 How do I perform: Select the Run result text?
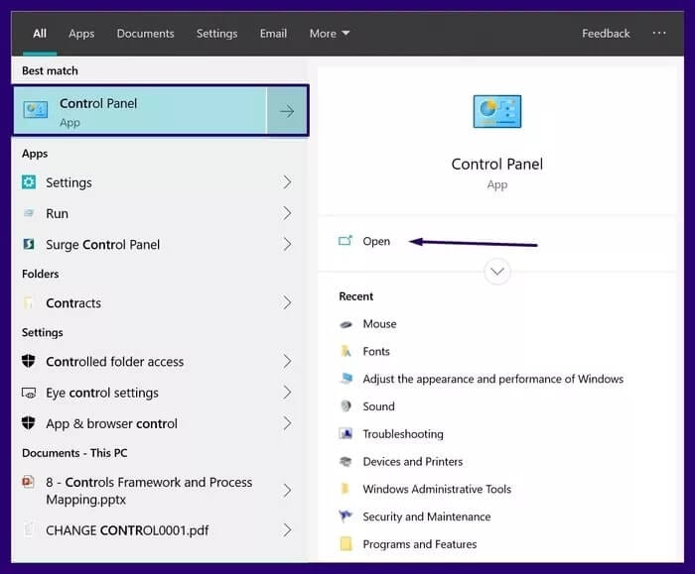[x=57, y=214]
